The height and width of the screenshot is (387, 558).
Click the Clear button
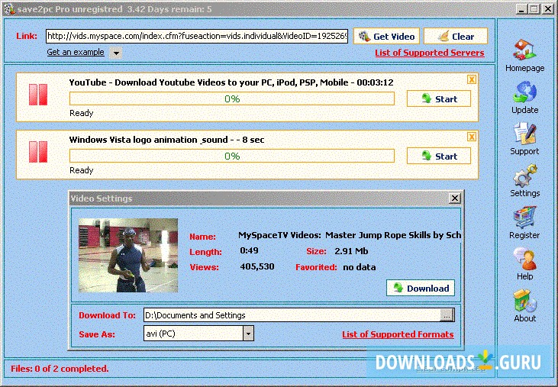click(456, 37)
